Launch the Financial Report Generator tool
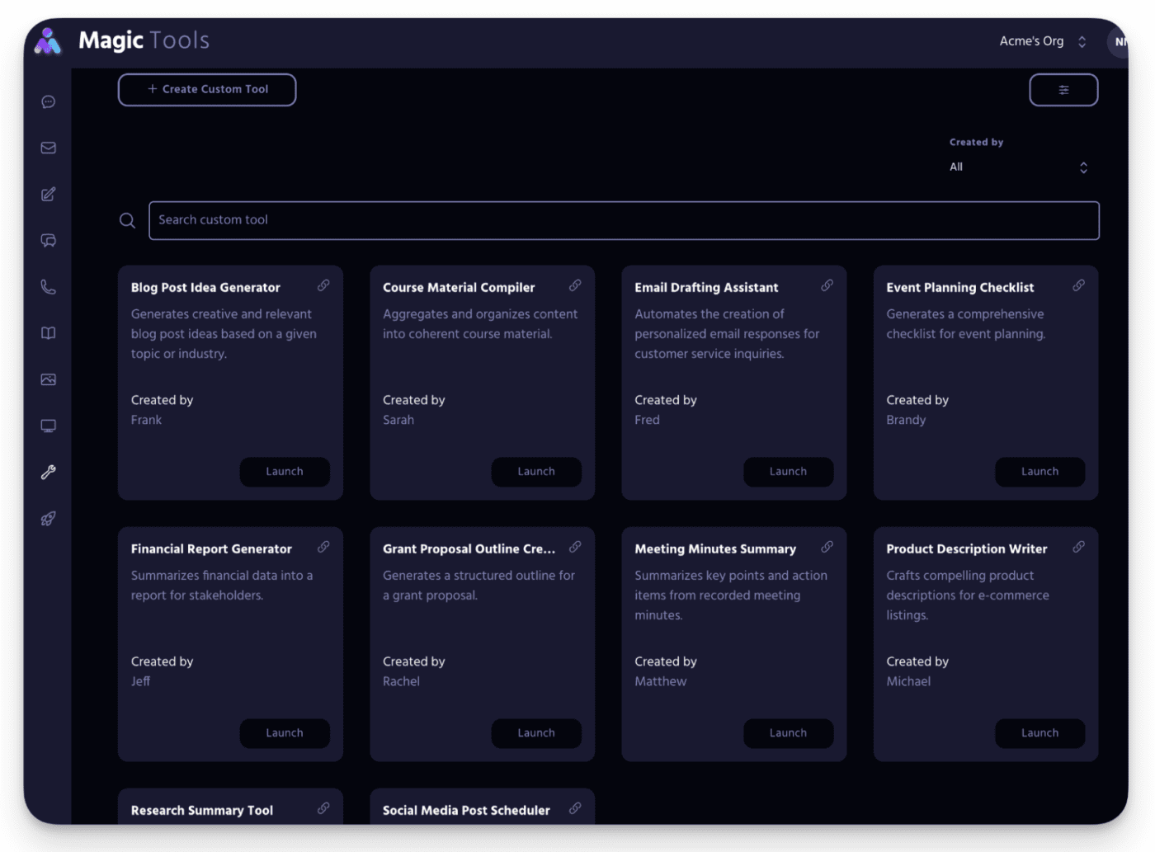This screenshot has width=1155, height=852. 285,733
